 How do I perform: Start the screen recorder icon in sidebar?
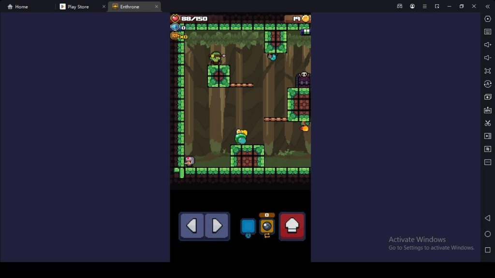pyautogui.click(x=488, y=136)
